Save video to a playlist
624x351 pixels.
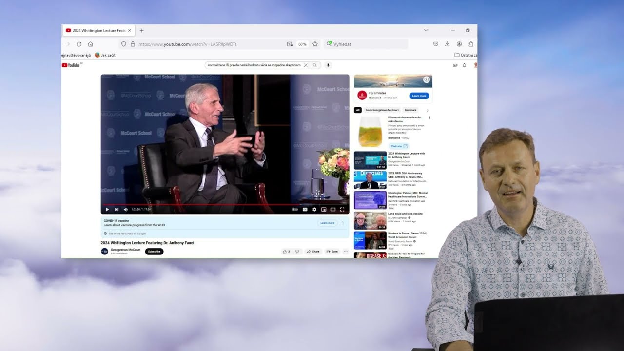pyautogui.click(x=332, y=252)
